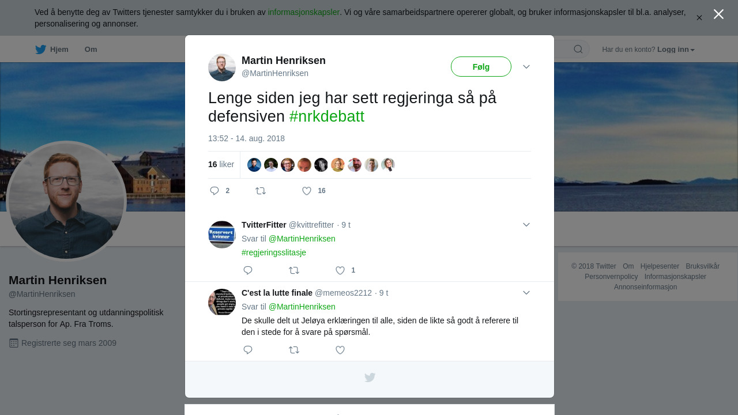Open more options chevron on main tweet
This screenshot has width=738, height=415.
[x=526, y=67]
